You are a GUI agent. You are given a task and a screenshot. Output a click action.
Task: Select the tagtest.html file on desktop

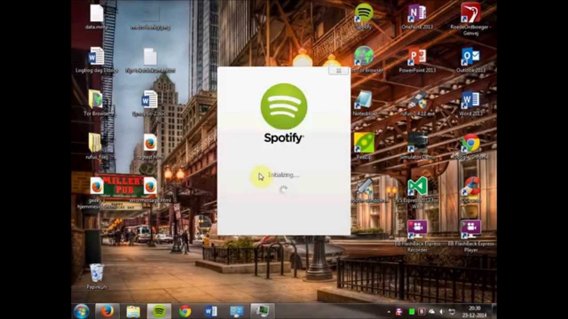coord(150,146)
